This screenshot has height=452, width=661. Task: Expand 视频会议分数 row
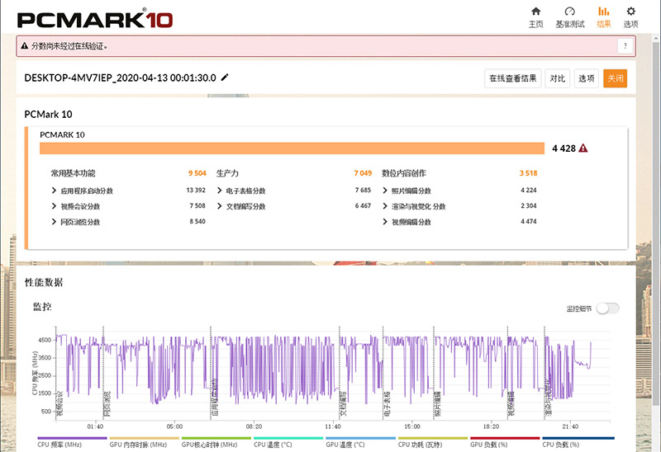[x=54, y=206]
